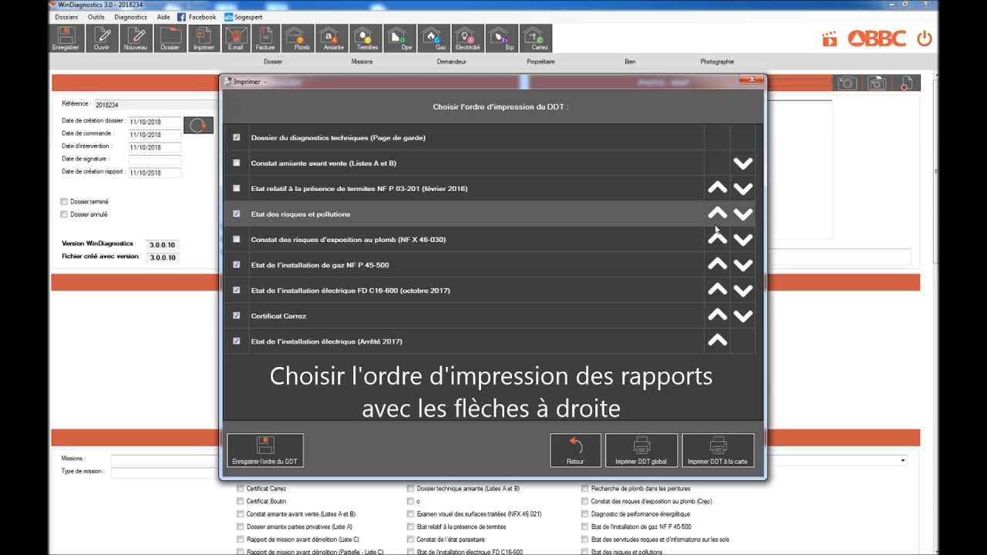987x555 pixels.
Task: Open the Facture toolbar icon
Action: click(x=265, y=38)
